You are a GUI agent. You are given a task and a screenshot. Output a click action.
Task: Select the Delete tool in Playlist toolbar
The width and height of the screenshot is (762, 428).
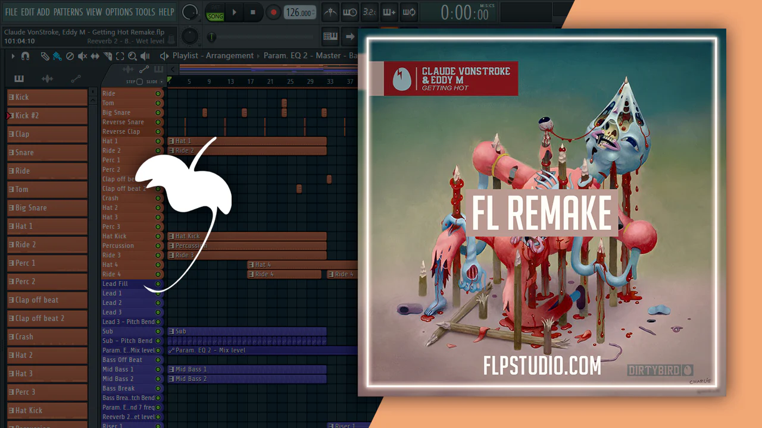pyautogui.click(x=70, y=56)
